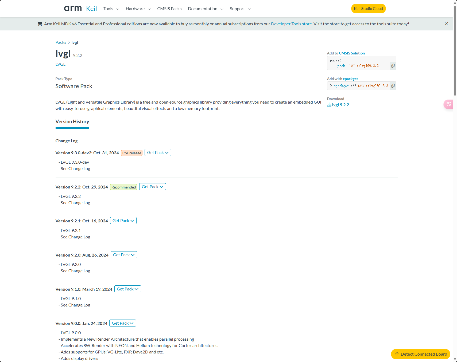Expand the Documentation menu
This screenshot has height=362, width=457.
click(206, 9)
